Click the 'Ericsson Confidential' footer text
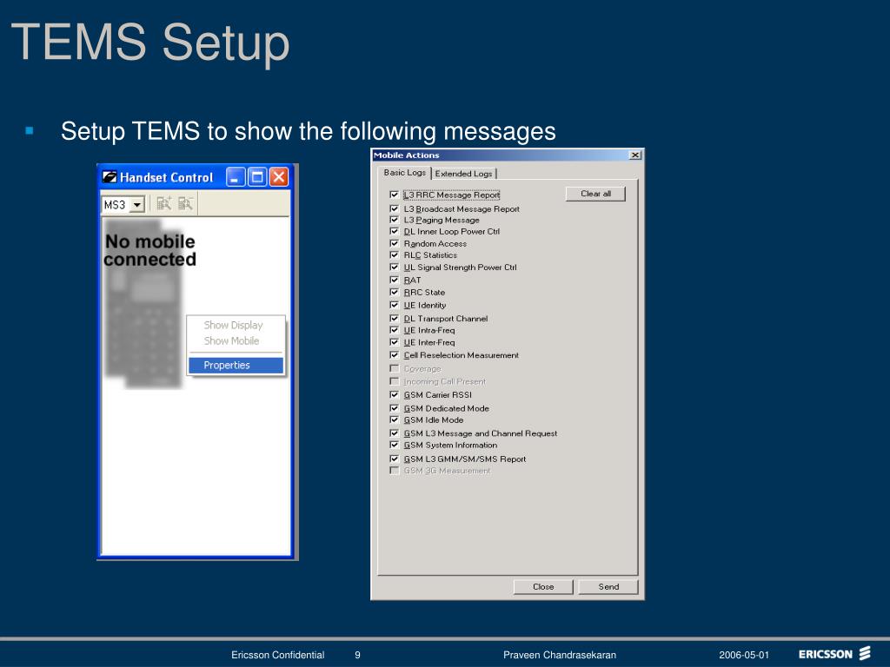The height and width of the screenshot is (667, 890). (277, 655)
